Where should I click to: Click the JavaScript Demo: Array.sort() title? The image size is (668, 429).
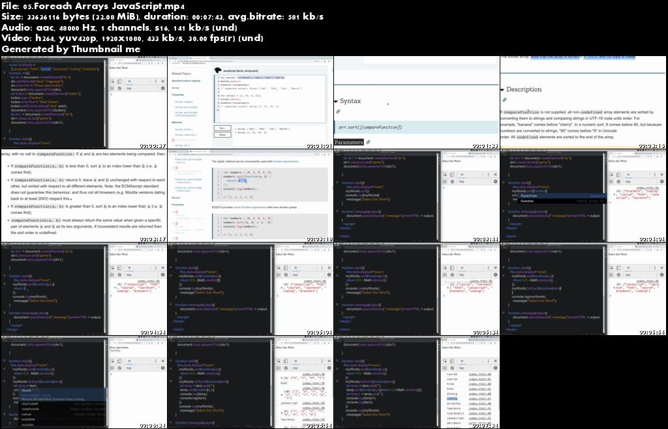(241, 70)
